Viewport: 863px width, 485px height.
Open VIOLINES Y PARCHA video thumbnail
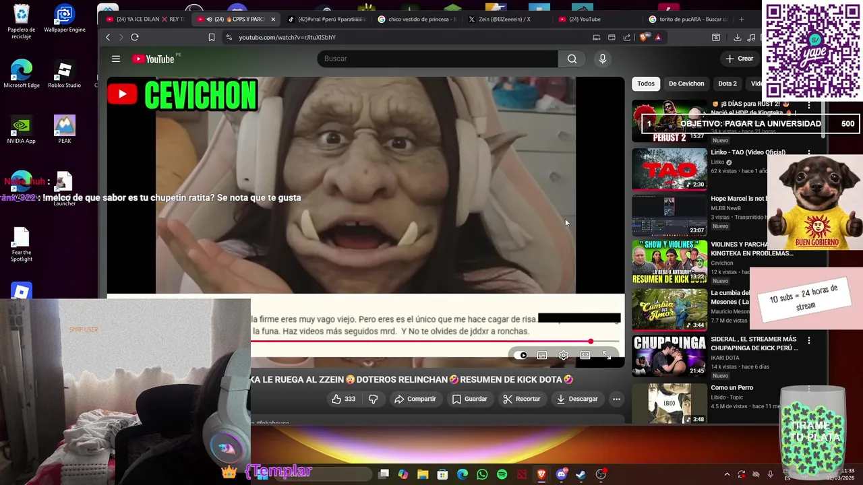click(x=669, y=261)
